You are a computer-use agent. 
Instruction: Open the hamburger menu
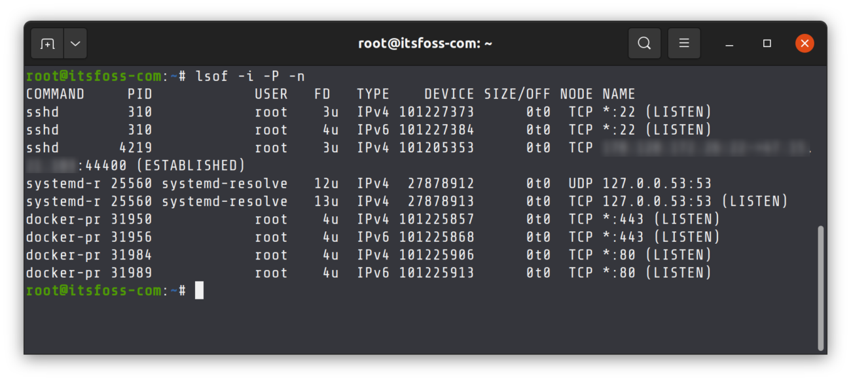click(683, 43)
